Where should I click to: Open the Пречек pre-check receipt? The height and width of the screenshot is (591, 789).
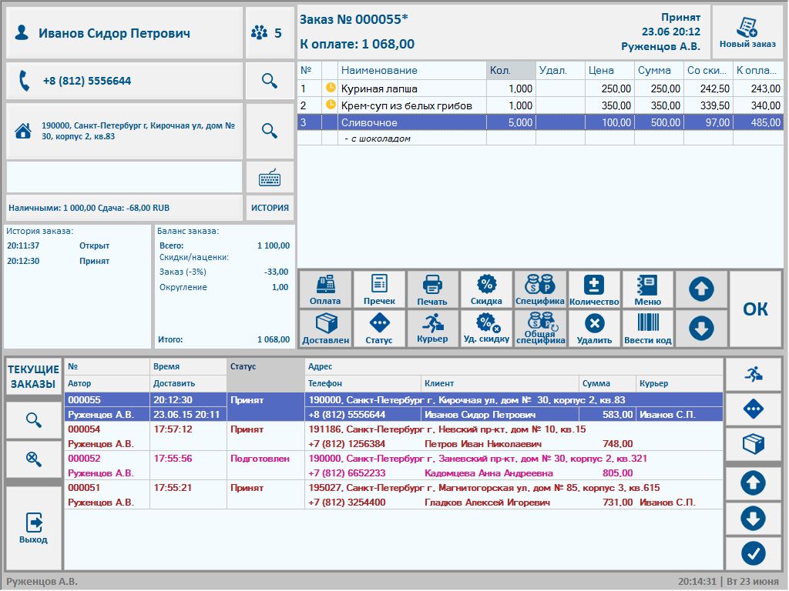(x=378, y=289)
